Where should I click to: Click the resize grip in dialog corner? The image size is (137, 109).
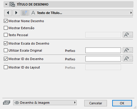tap(135, 107)
